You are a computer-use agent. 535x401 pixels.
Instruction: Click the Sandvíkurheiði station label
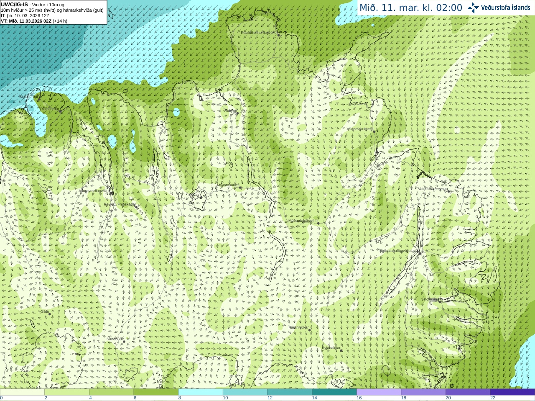(361, 129)
